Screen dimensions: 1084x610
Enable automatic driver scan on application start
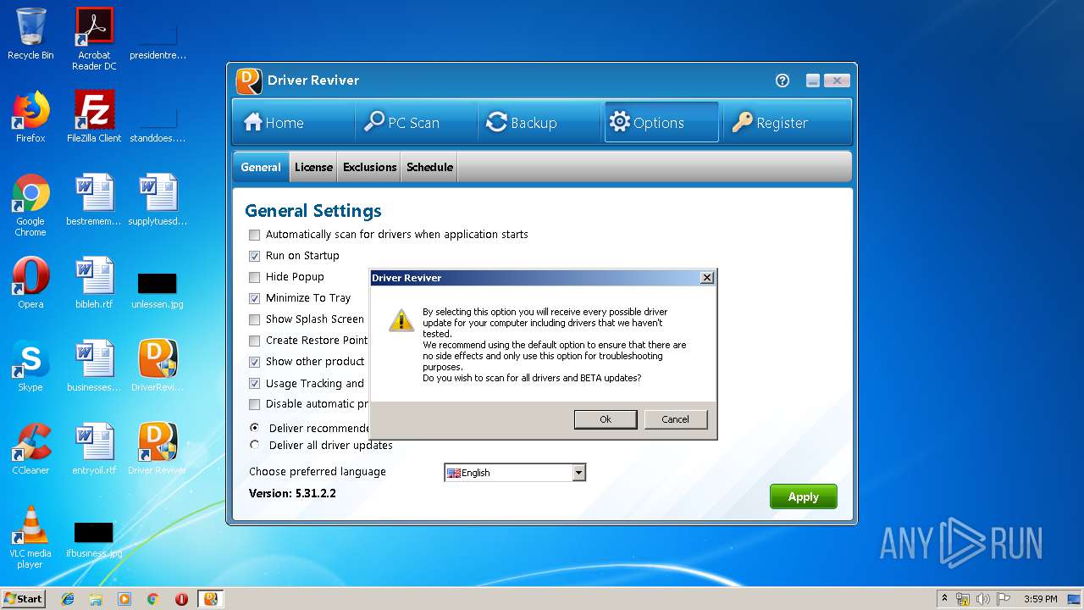click(x=254, y=235)
